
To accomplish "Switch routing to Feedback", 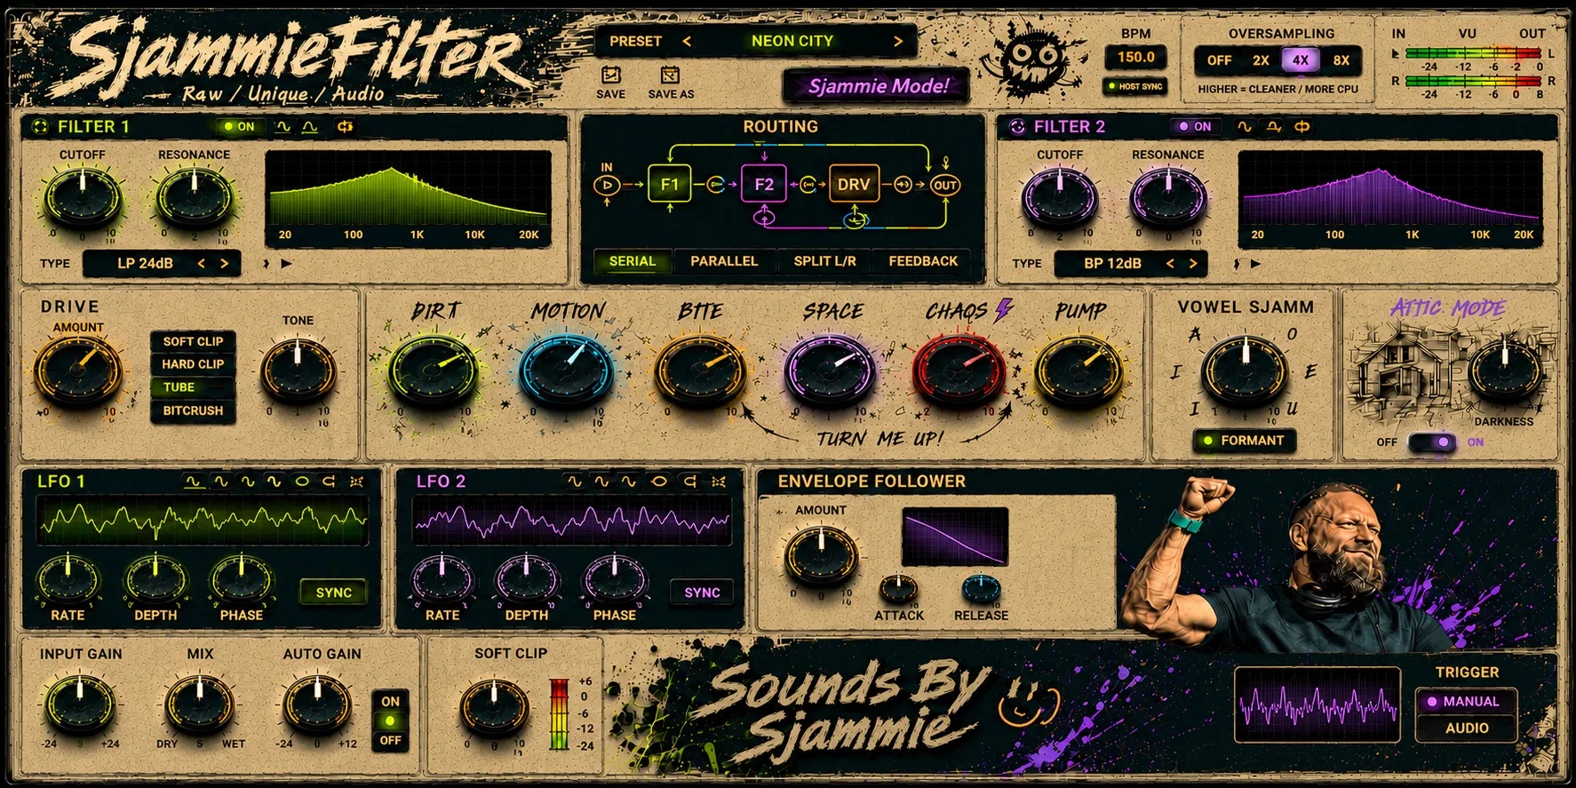I will 923,261.
